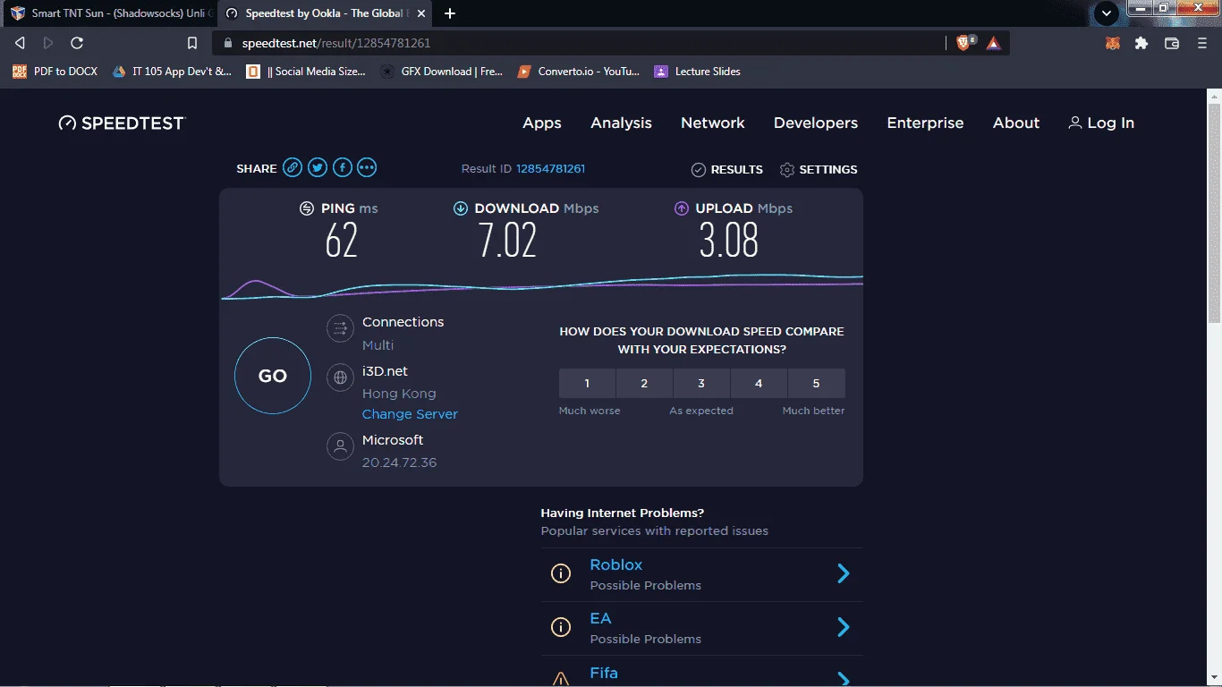Open the Analysis menu
Viewport: 1222px width, 687px height.
[x=621, y=123]
